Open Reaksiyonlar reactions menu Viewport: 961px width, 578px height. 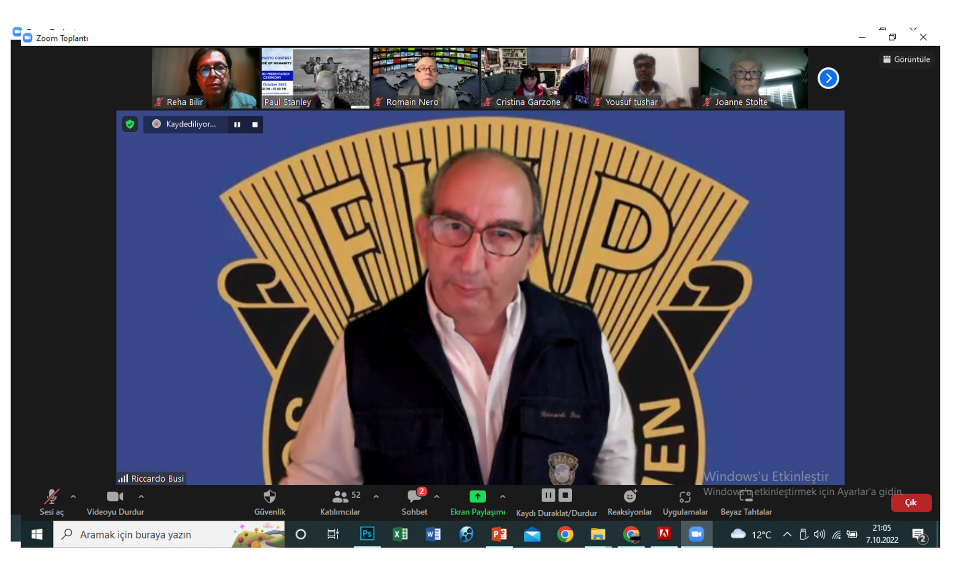[630, 502]
